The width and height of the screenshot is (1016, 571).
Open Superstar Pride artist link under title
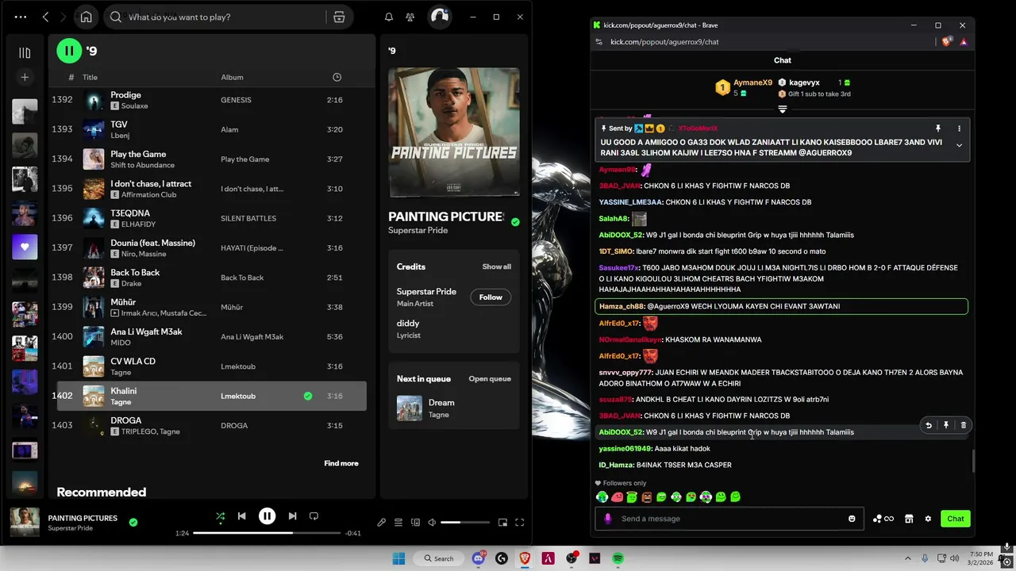pyautogui.click(x=418, y=231)
